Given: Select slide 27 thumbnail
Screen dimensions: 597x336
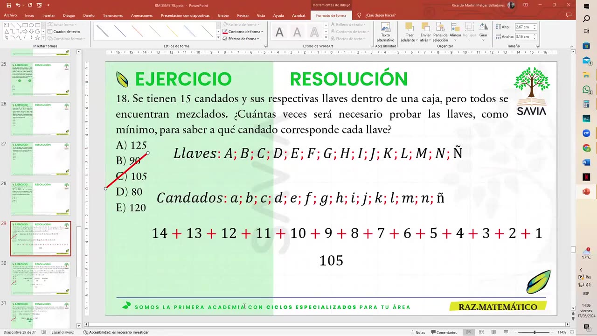Looking at the screenshot, I should point(41,159).
